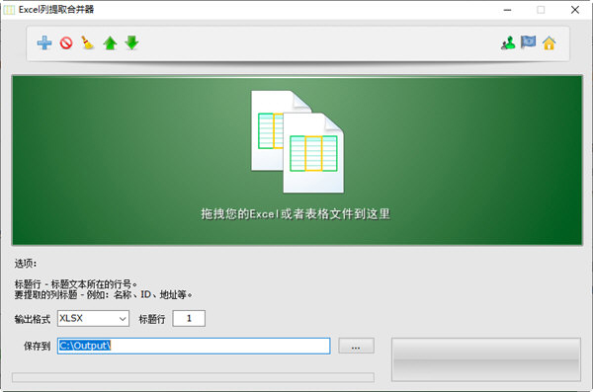
Task: Click the browse folder "..." button
Action: [x=356, y=346]
